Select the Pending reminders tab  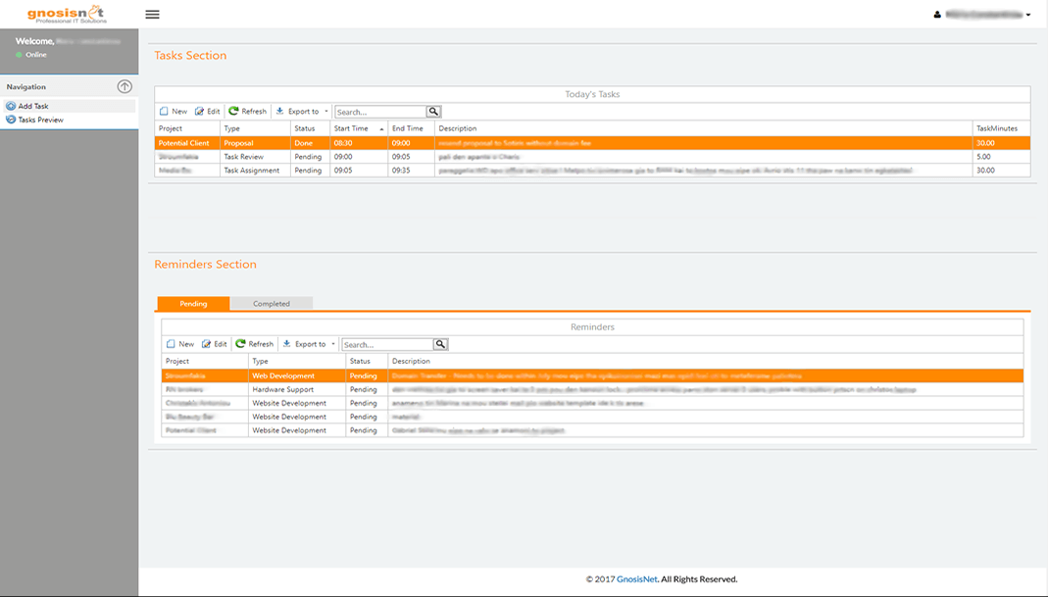point(193,304)
